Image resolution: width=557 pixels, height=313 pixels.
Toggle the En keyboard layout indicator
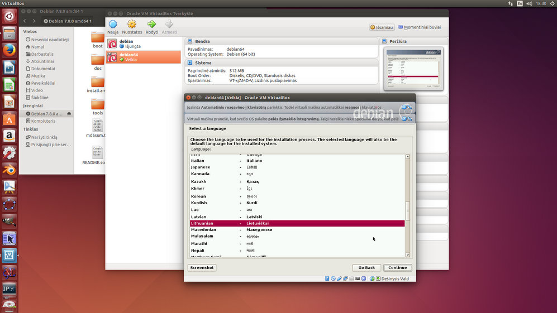click(520, 3)
